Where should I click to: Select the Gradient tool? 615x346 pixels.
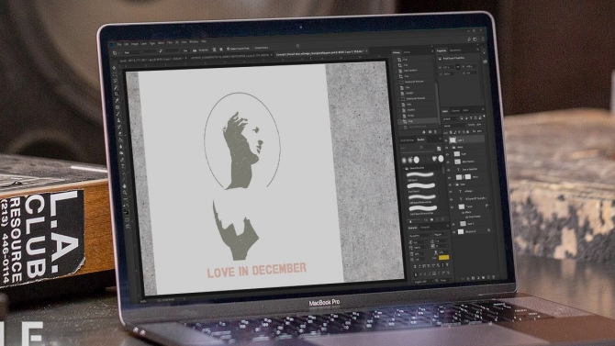click(120, 140)
